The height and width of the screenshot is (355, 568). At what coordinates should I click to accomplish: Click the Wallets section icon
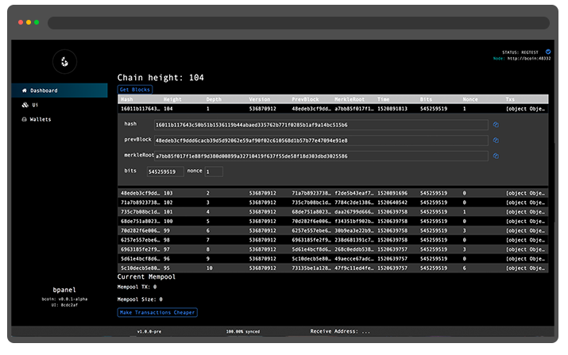(25, 119)
